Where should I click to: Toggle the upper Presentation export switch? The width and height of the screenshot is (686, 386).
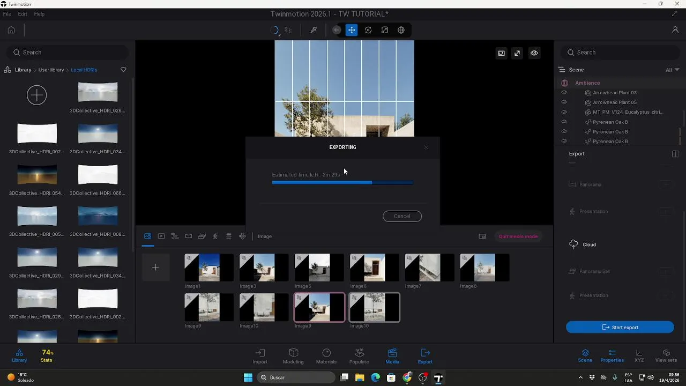click(665, 212)
